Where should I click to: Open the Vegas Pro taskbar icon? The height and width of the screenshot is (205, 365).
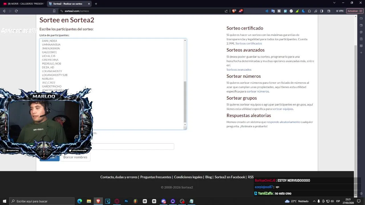108,201
